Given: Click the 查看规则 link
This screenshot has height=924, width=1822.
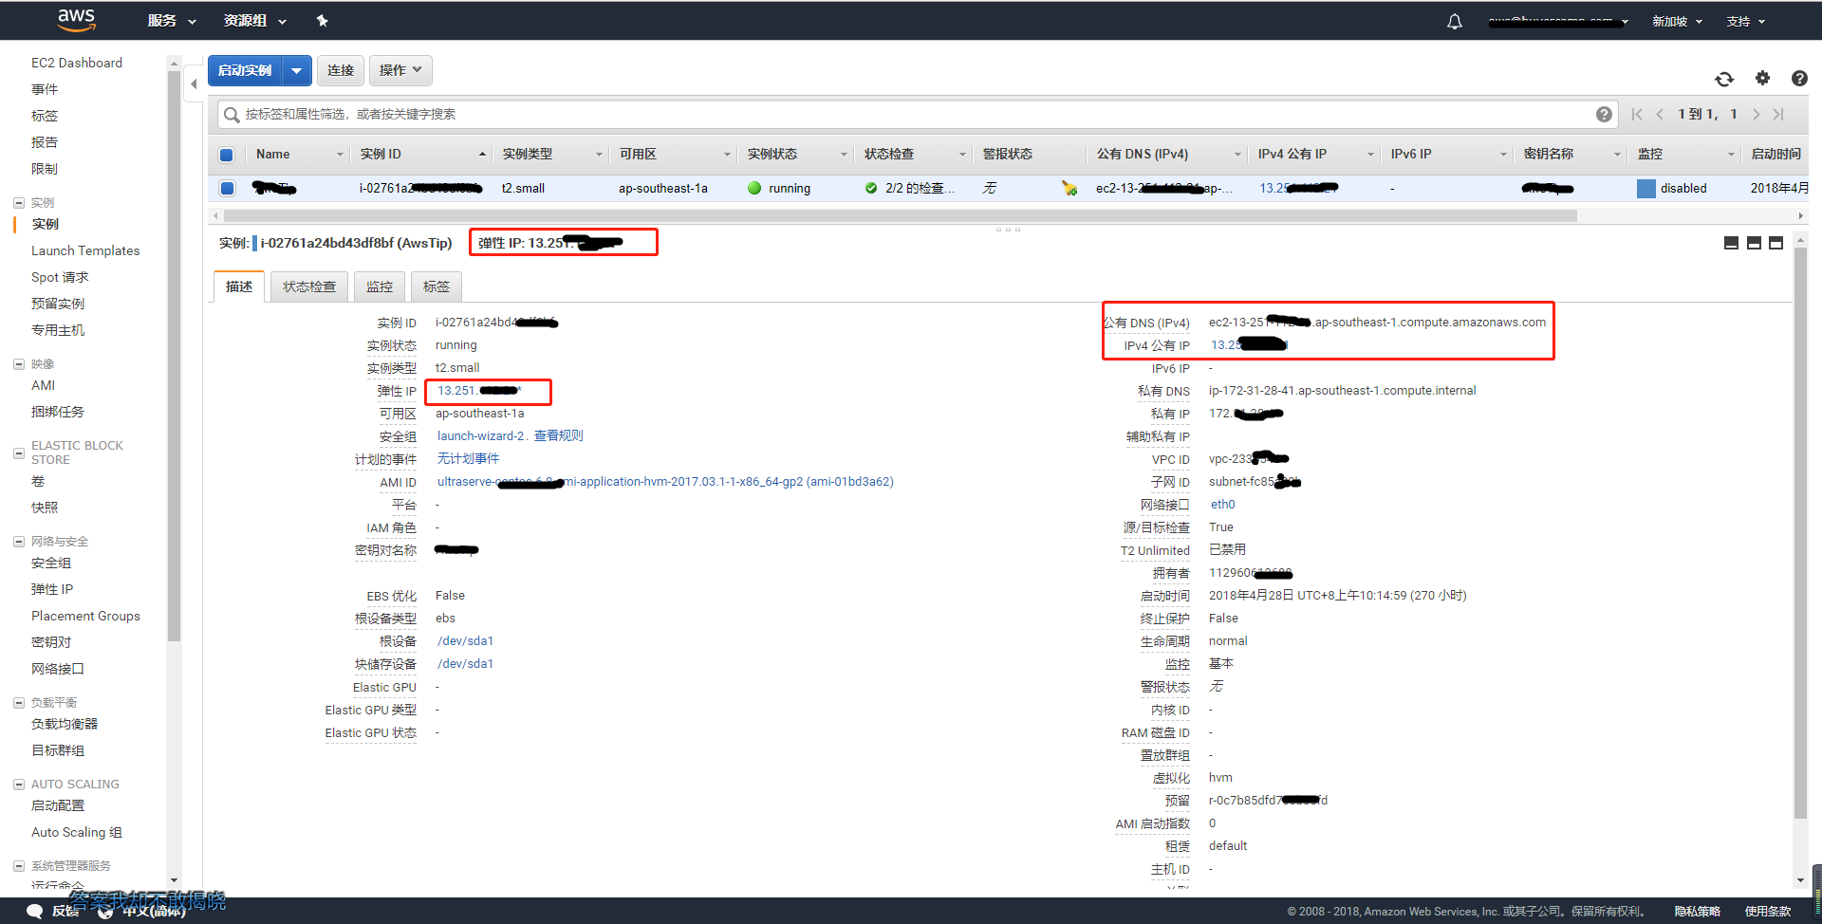Looking at the screenshot, I should pyautogui.click(x=558, y=436).
